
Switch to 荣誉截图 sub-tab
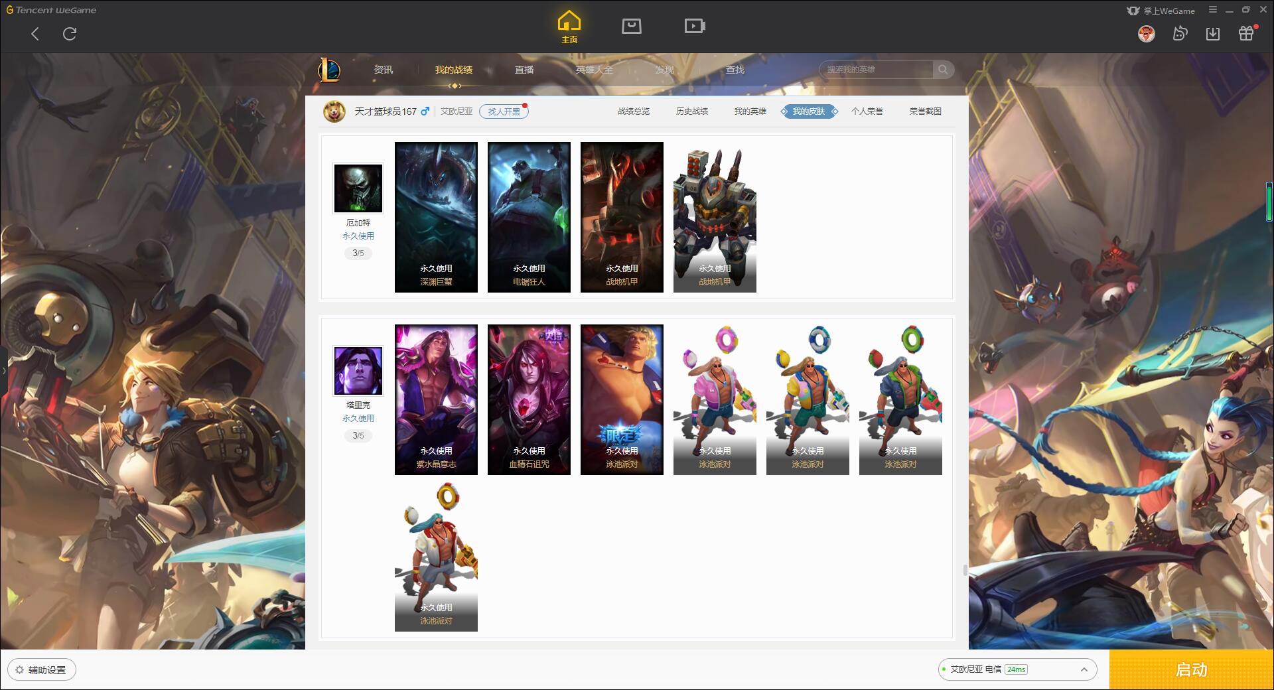pos(926,111)
